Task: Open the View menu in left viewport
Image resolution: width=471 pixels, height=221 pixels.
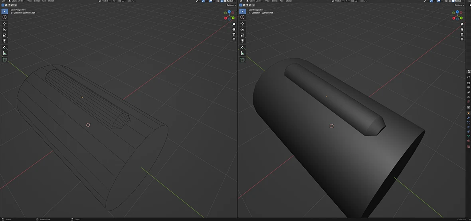Action: (30, 1)
